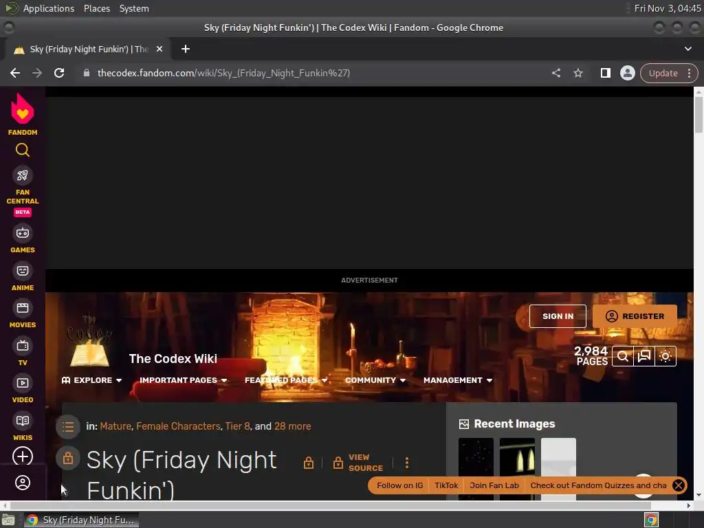The image size is (704, 528).
Task: Click the TikTok link
Action: 446,485
